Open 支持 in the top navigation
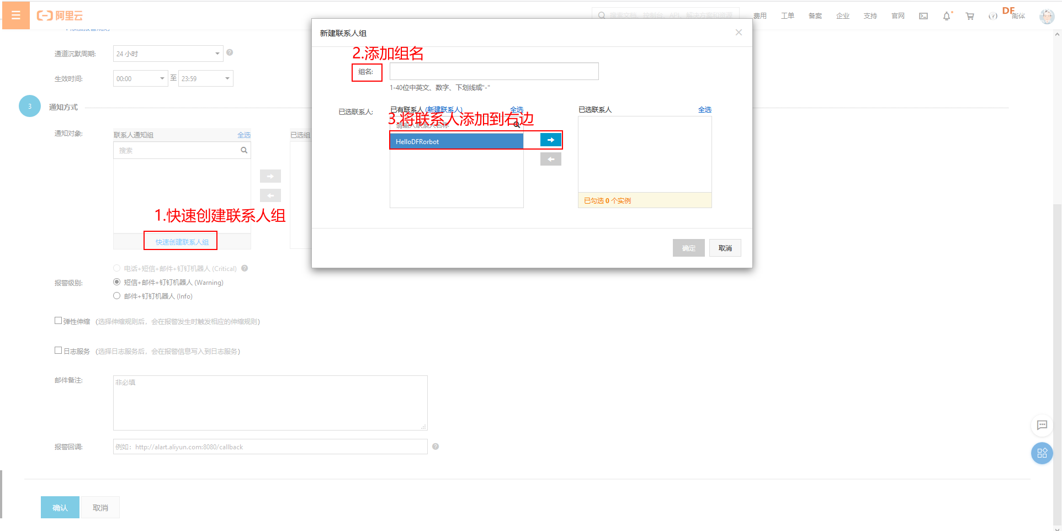 [870, 16]
